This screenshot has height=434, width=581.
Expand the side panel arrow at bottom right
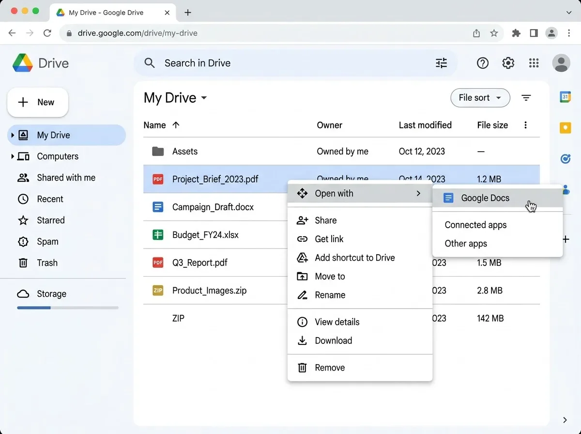point(565,420)
